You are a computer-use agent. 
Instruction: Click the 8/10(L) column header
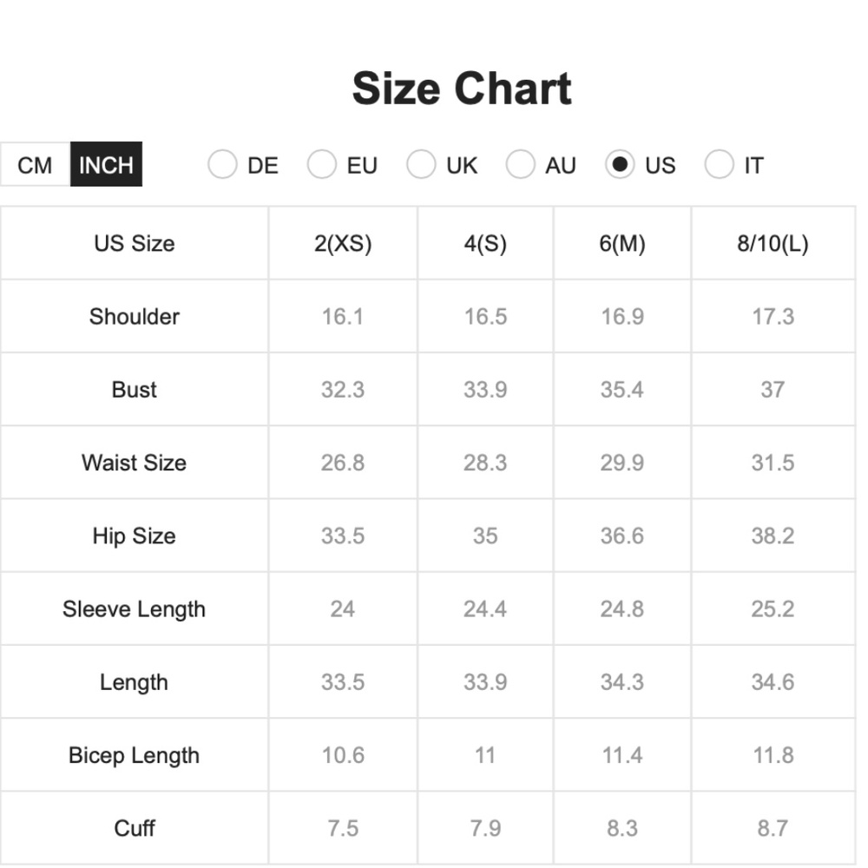773,243
